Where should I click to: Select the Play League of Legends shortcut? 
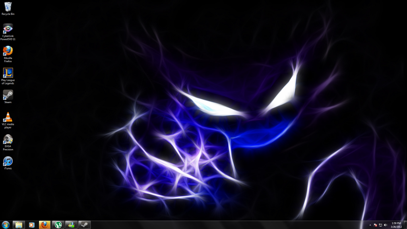(8, 76)
